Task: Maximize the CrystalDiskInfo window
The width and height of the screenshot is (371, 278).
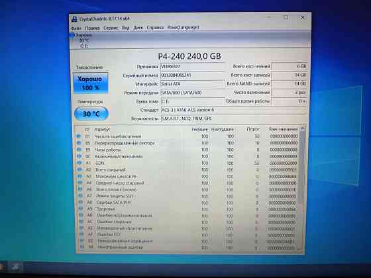Action: click(286, 17)
